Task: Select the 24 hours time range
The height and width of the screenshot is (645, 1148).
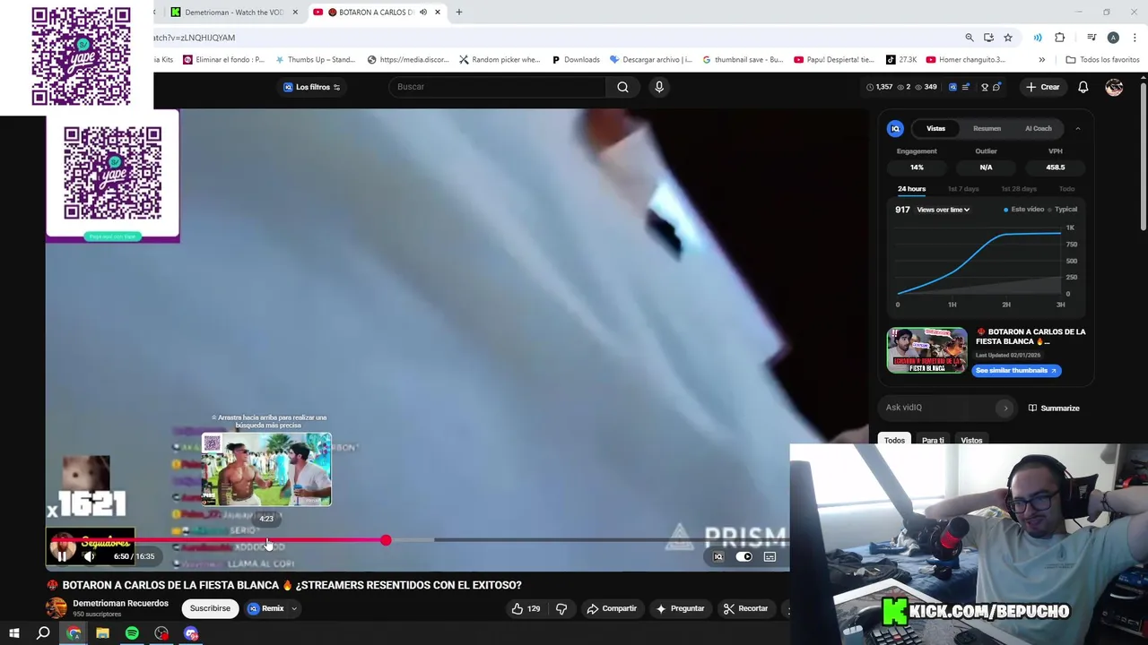Action: (911, 189)
